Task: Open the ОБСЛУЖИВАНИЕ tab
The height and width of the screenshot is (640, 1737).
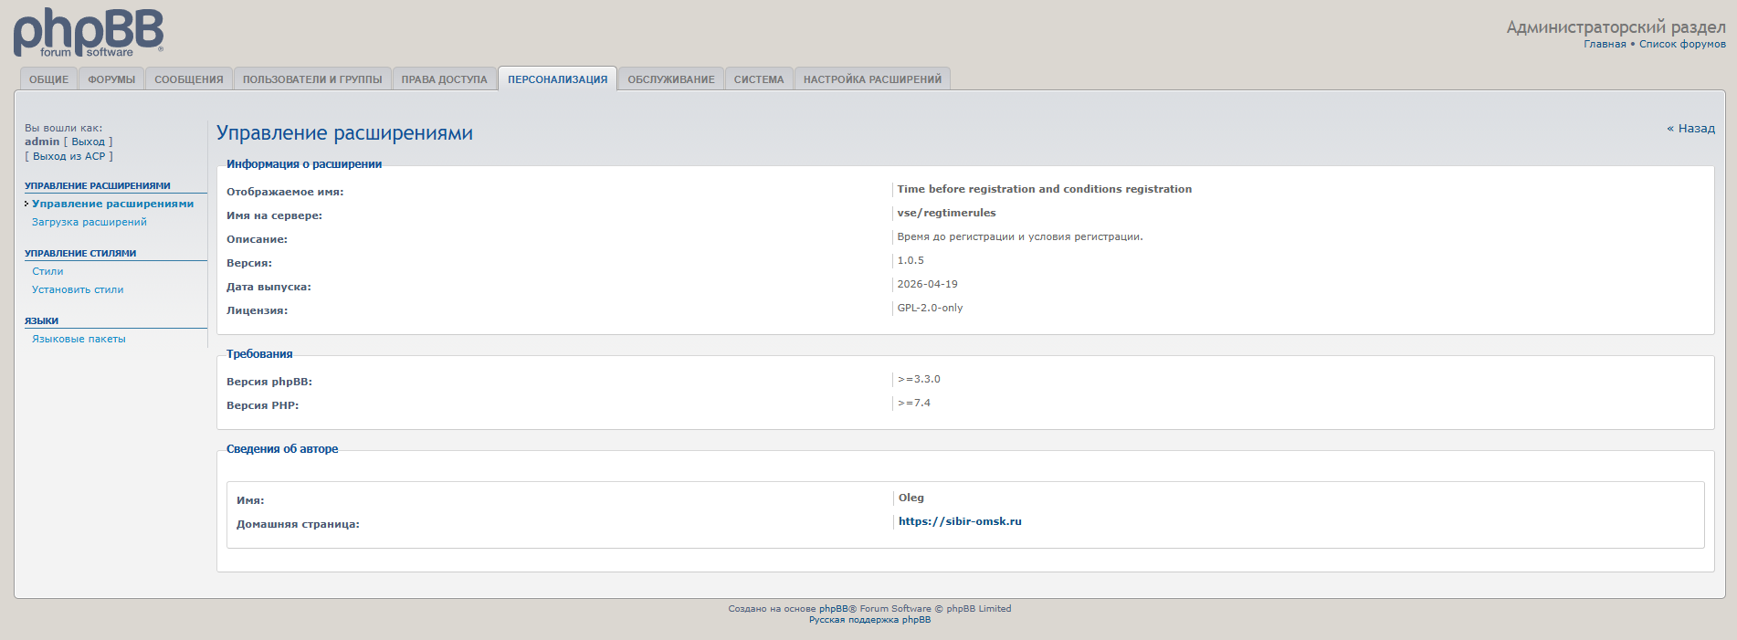Action: [671, 79]
